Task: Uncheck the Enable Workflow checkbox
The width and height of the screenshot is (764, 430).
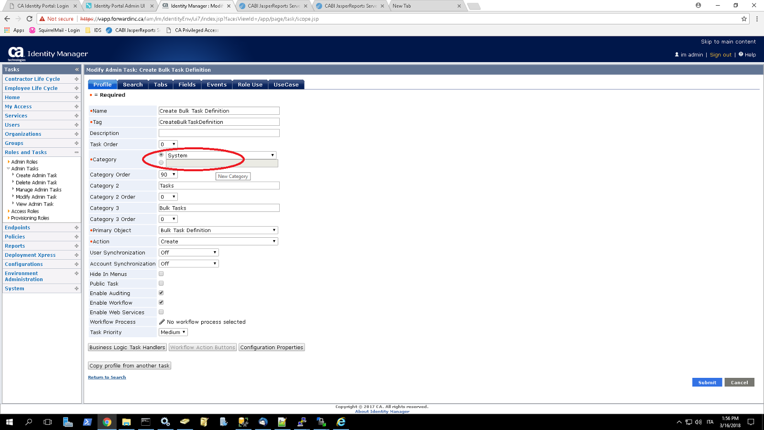Action: pos(161,302)
